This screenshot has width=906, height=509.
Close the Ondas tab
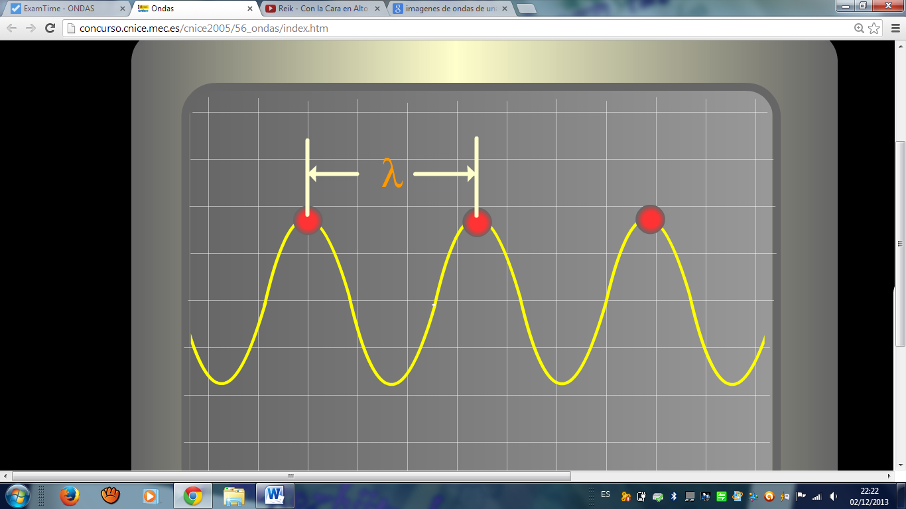249,9
